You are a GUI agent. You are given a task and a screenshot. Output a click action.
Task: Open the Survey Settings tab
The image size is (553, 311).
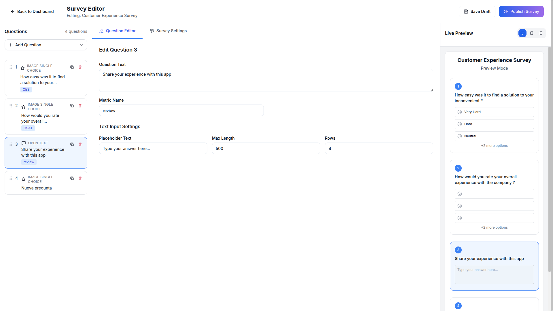pyautogui.click(x=168, y=31)
